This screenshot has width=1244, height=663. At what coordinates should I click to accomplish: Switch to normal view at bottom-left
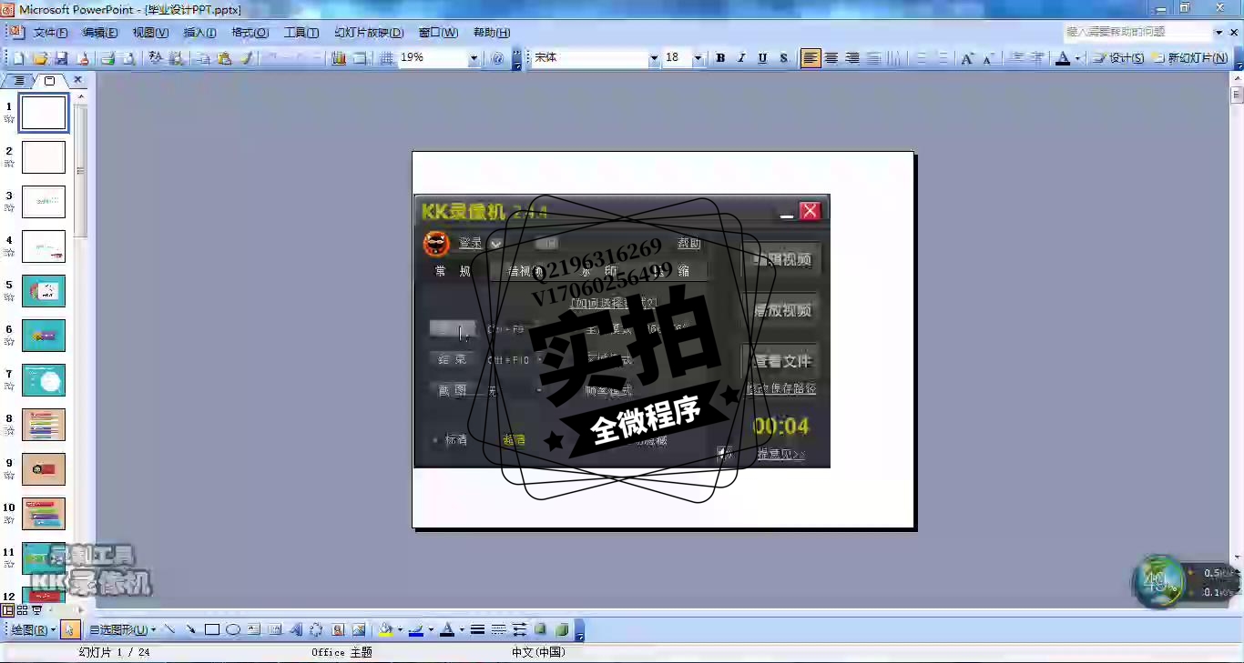pos(7,610)
